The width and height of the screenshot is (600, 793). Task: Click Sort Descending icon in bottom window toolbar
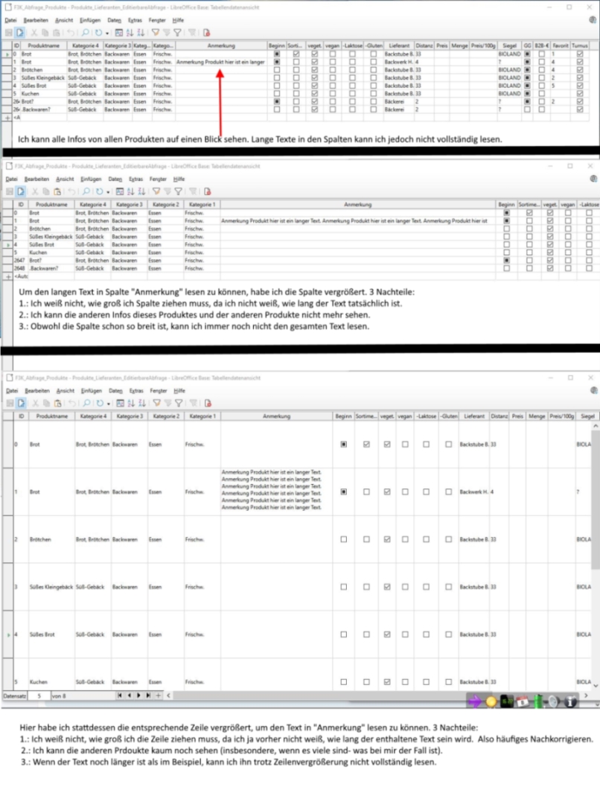[142, 401]
